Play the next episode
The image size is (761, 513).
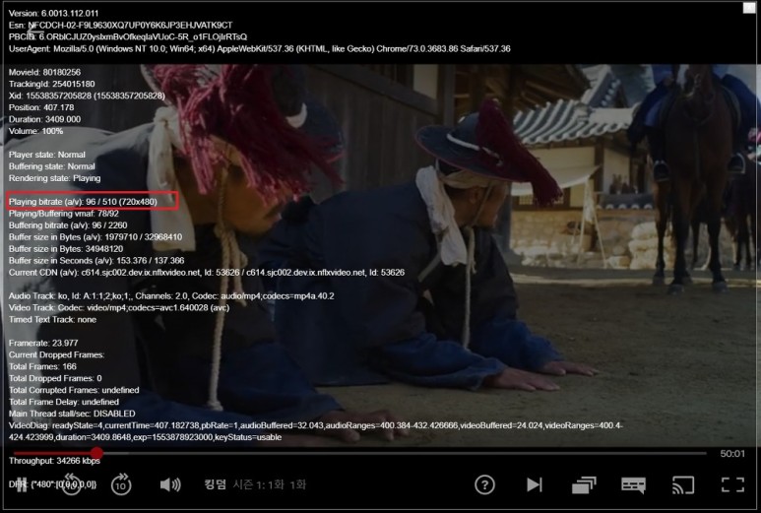[x=535, y=484]
